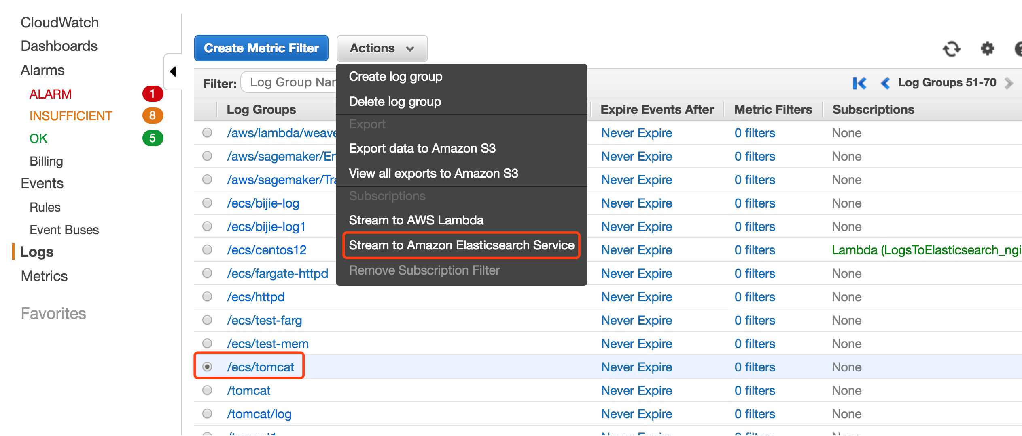The width and height of the screenshot is (1022, 436).
Task: Click the refresh icon
Action: point(951,49)
